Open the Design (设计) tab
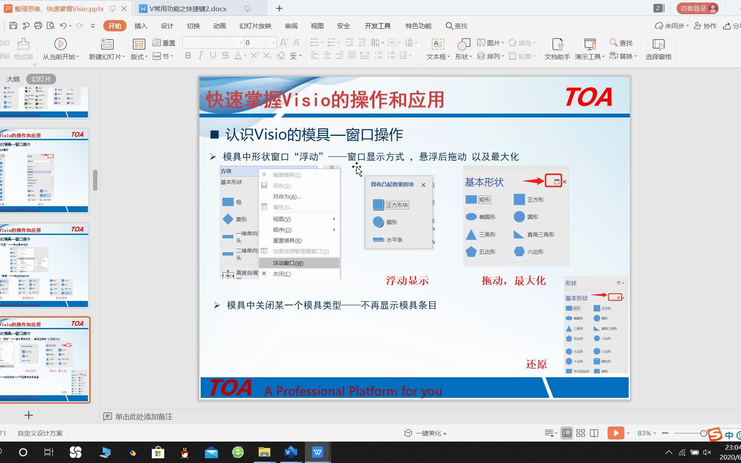The width and height of the screenshot is (741, 463). pos(167,26)
